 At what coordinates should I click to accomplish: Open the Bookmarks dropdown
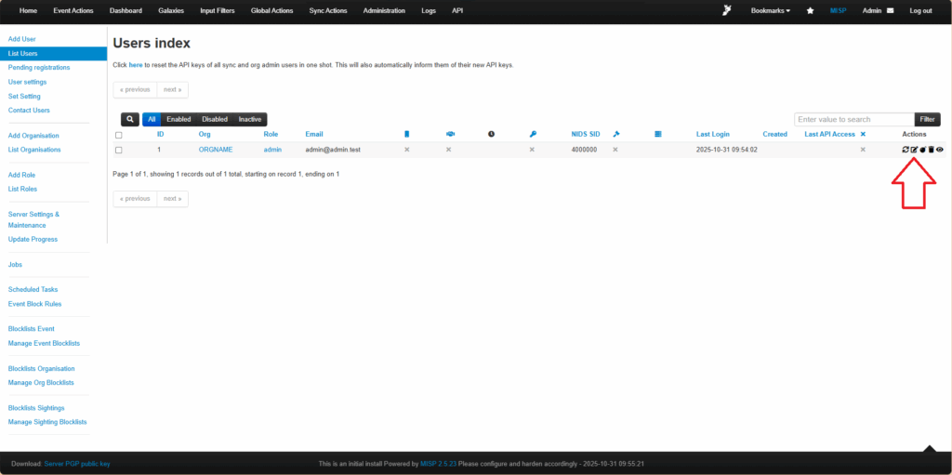tap(770, 11)
